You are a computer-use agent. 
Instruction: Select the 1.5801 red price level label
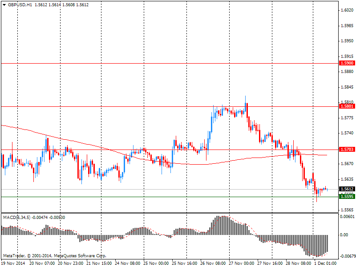pyautogui.click(x=347, y=106)
